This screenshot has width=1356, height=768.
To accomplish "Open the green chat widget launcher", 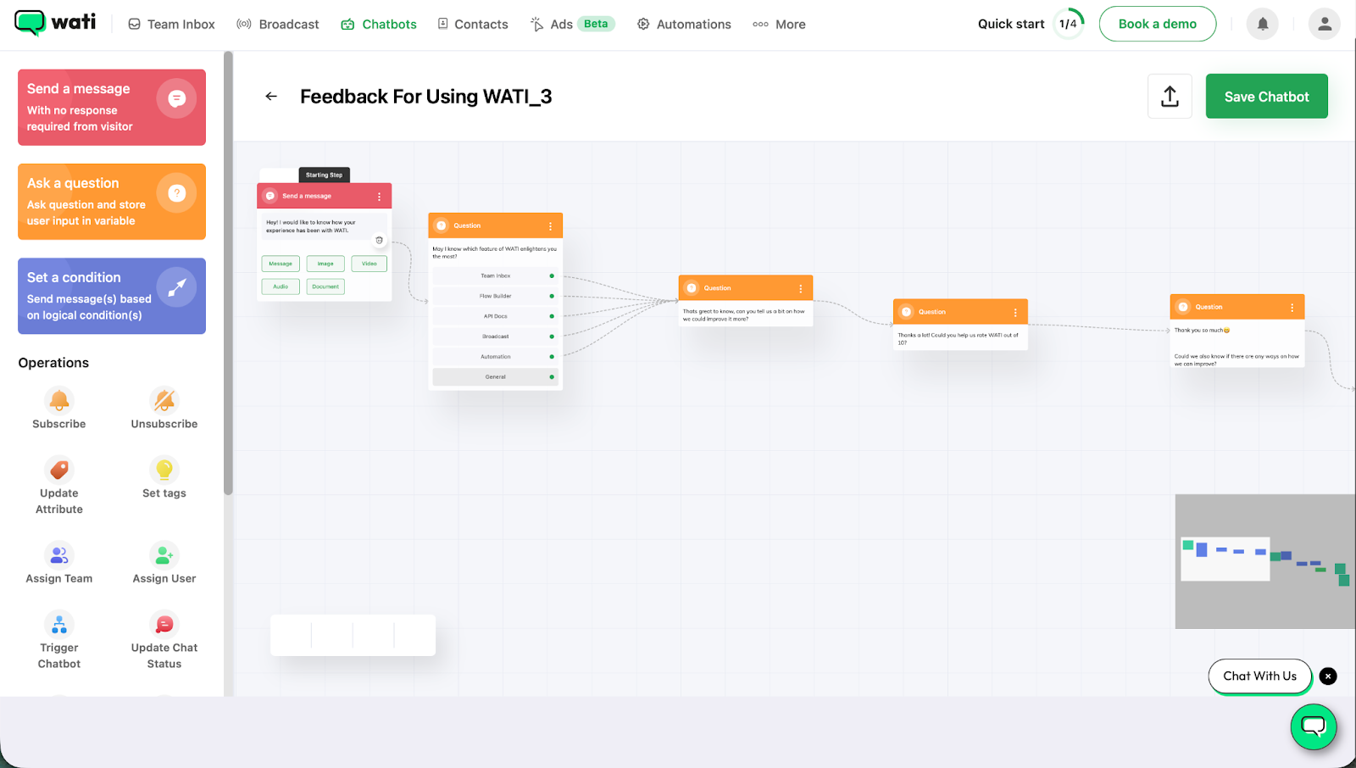I will point(1314,726).
